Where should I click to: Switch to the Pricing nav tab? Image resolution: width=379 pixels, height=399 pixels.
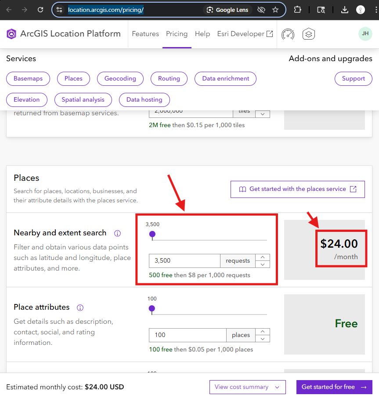[177, 34]
